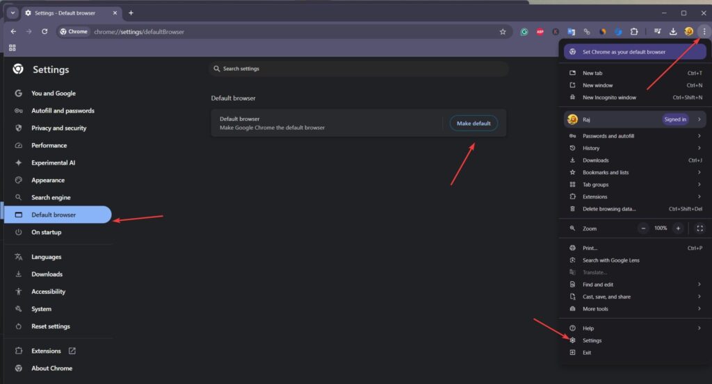Open On startup settings
This screenshot has width=712, height=384.
coord(47,232)
